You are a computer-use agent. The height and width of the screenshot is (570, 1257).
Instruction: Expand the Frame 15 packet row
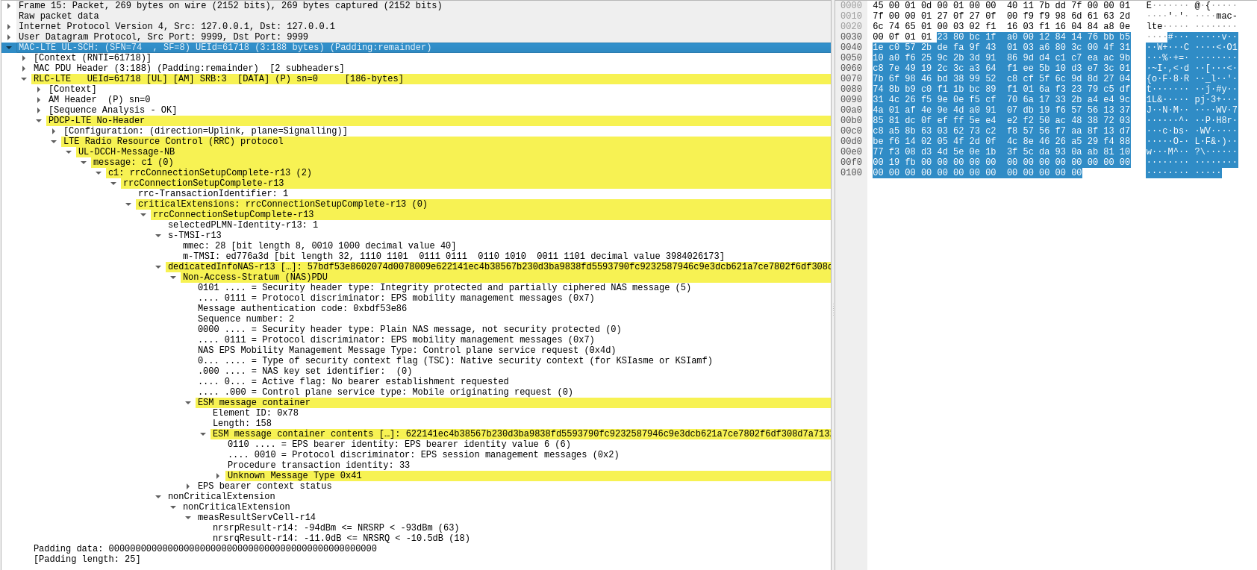coord(9,6)
